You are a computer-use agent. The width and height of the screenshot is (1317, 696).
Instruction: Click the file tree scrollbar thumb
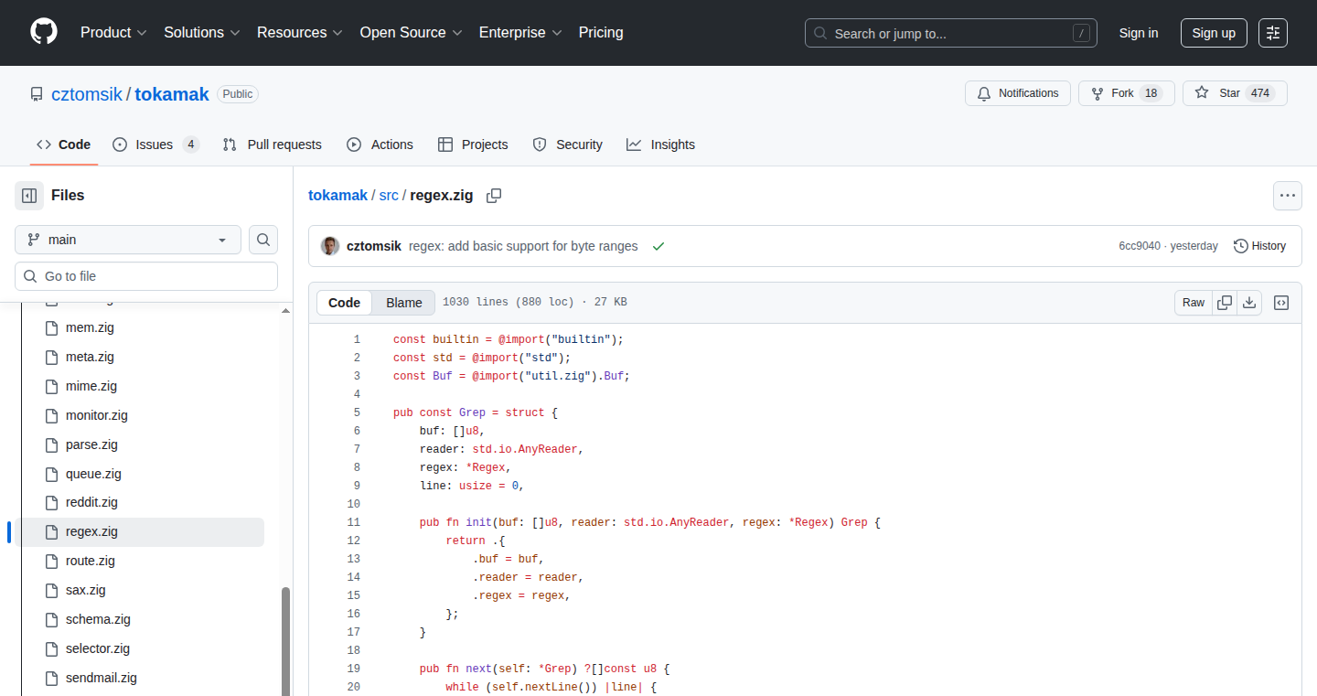[x=285, y=641]
